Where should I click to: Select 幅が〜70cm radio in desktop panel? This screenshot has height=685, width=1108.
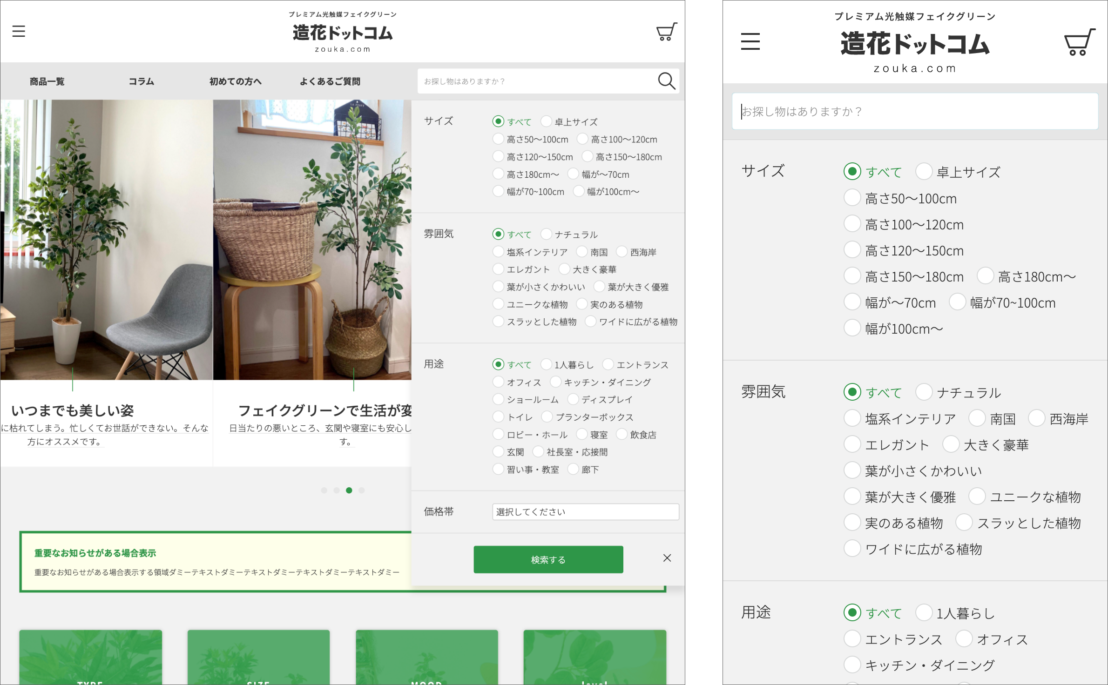click(573, 174)
